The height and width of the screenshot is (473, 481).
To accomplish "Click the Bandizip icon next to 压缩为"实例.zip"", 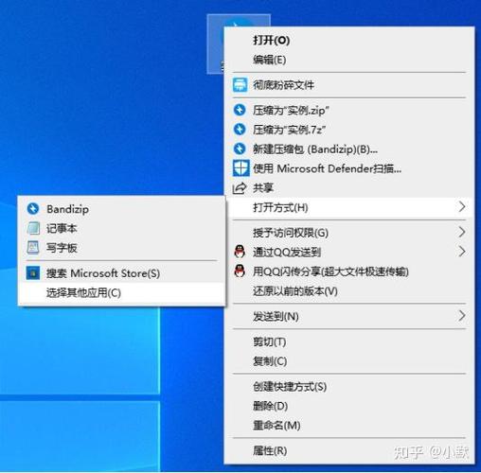I will pyautogui.click(x=240, y=110).
